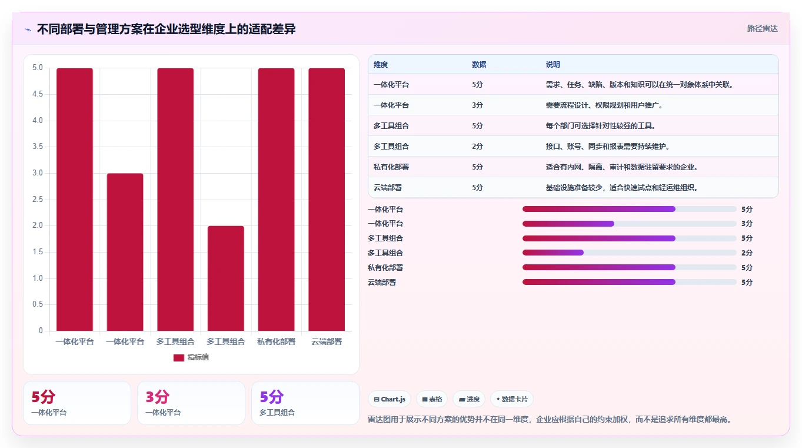Select the description 基础设施准备较少，适合快速试点和轻运维组织。
Screen dimensions: 802x448
tap(622, 188)
